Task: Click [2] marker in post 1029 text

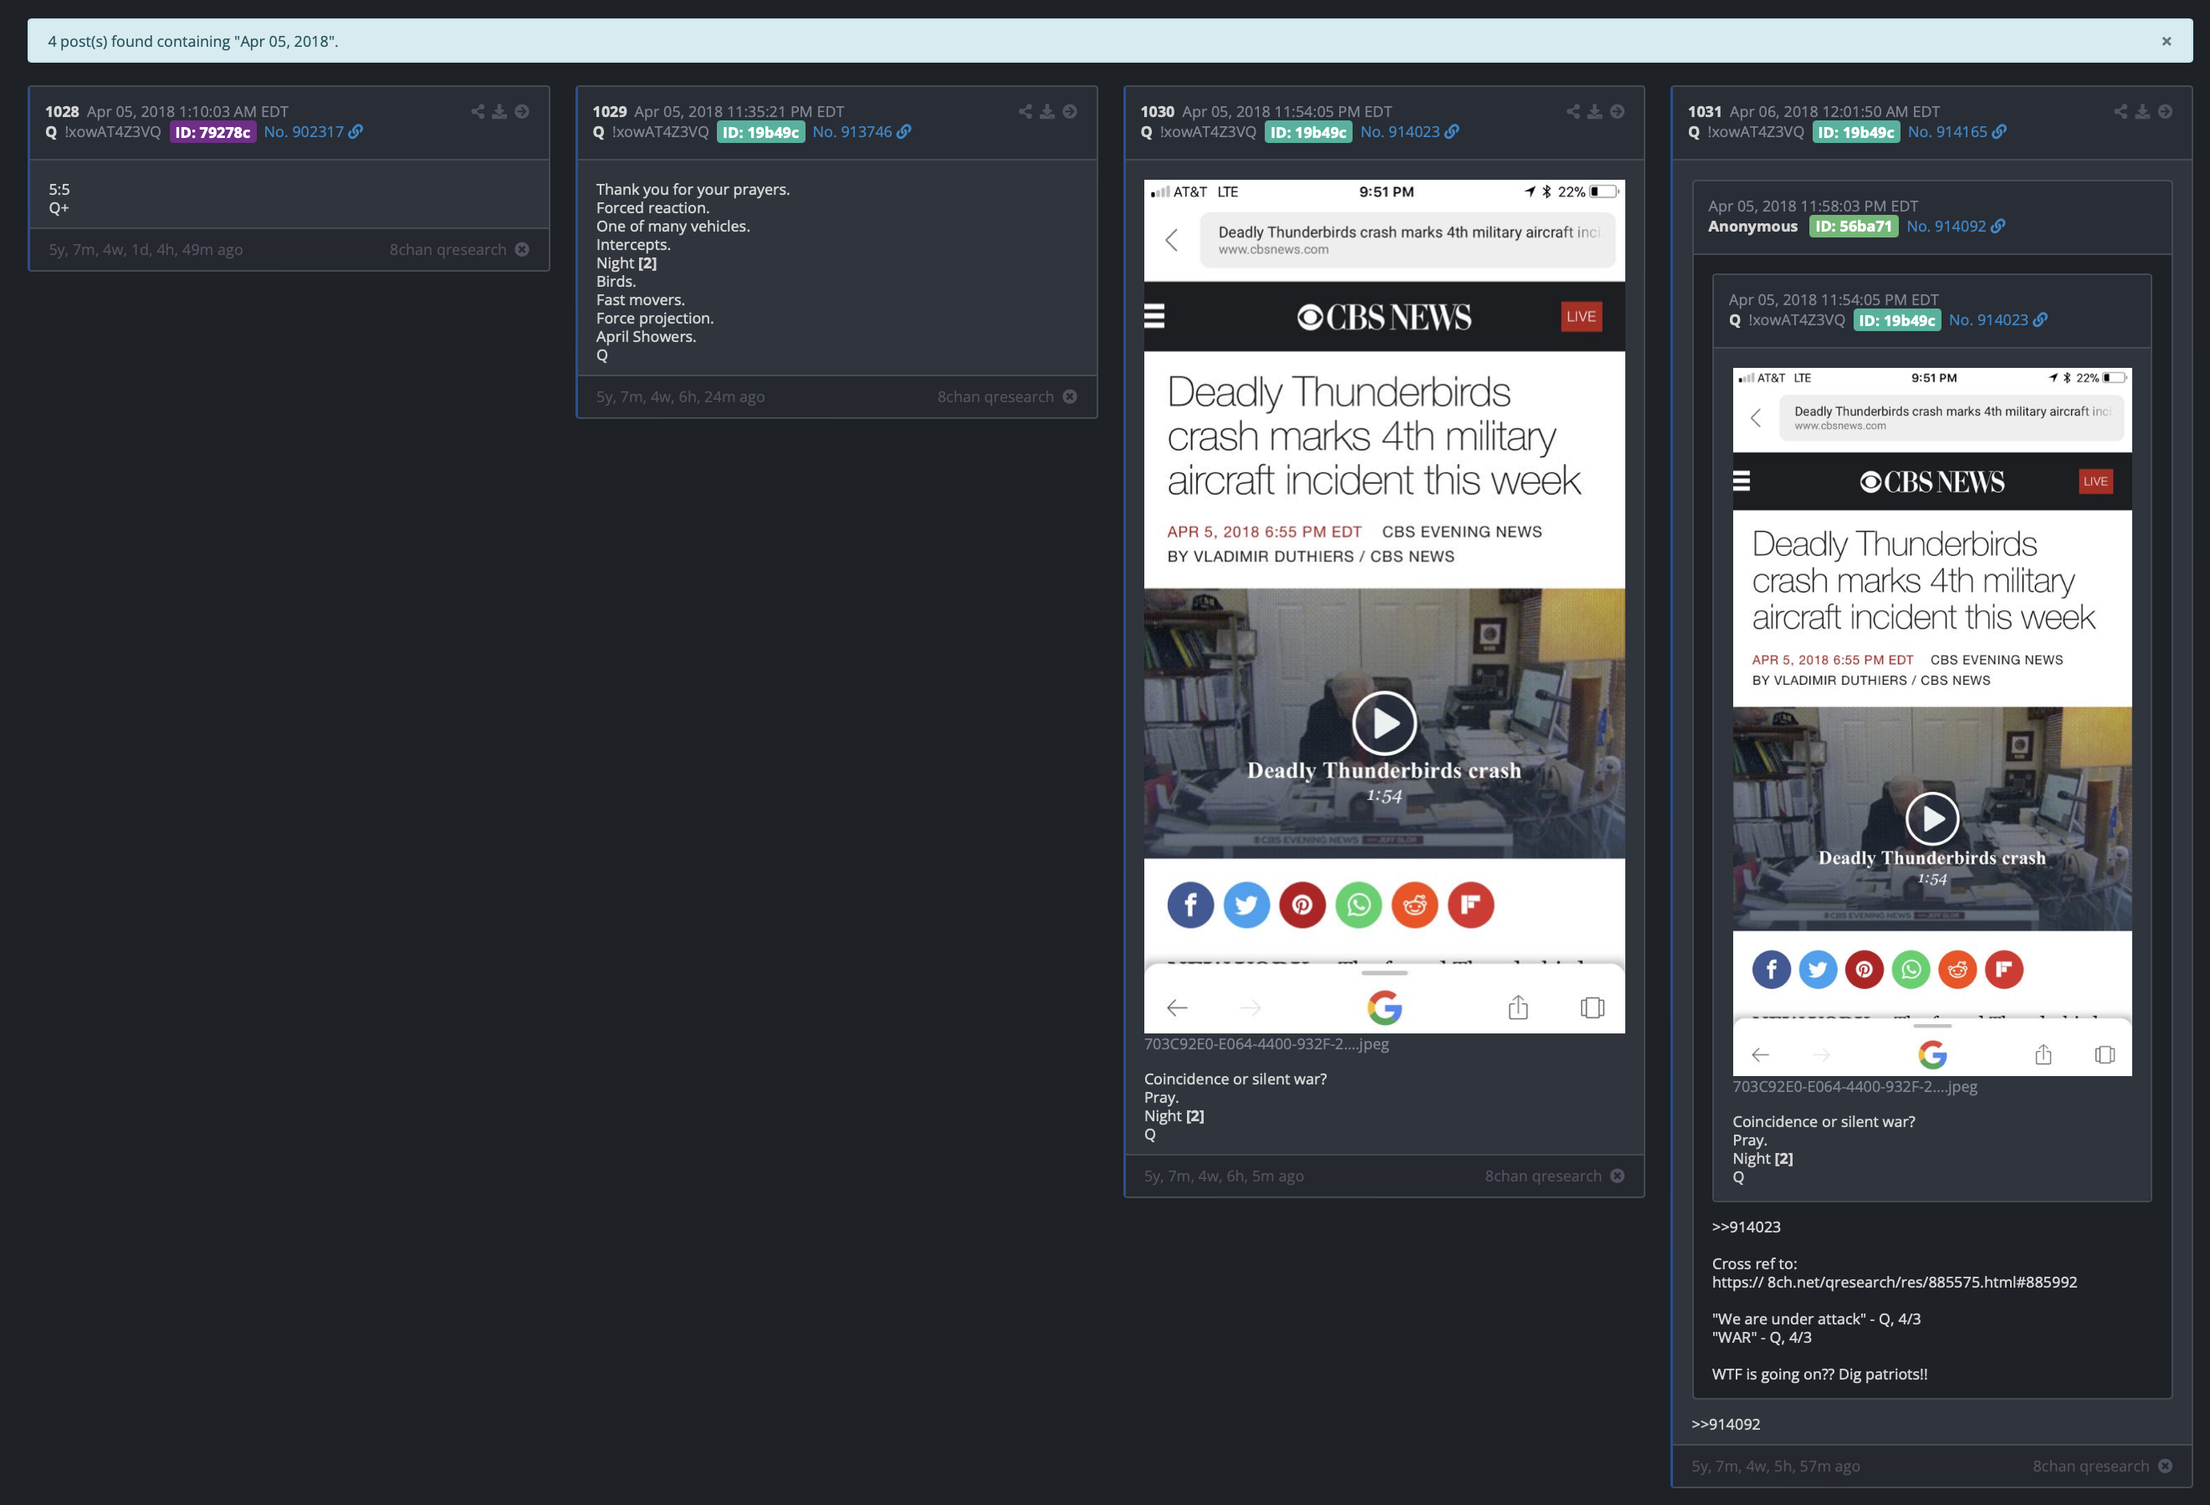Action: pyautogui.click(x=647, y=263)
